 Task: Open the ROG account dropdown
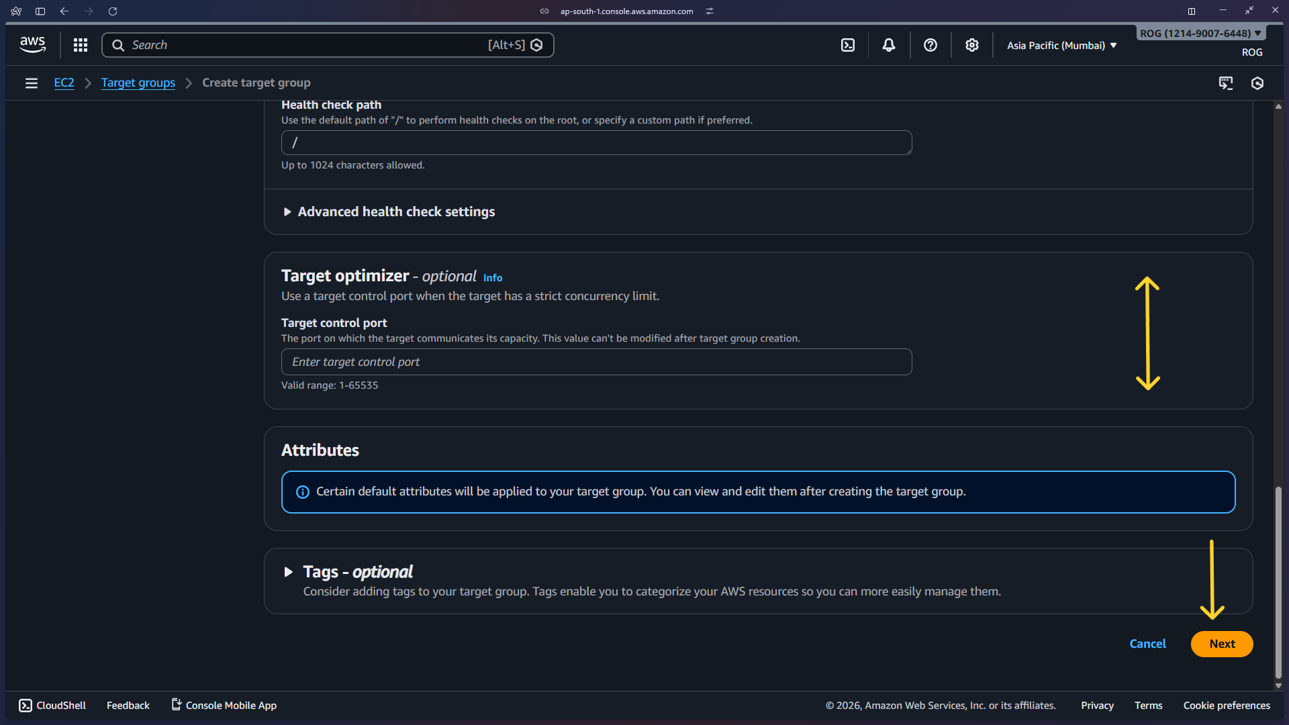tap(1200, 34)
